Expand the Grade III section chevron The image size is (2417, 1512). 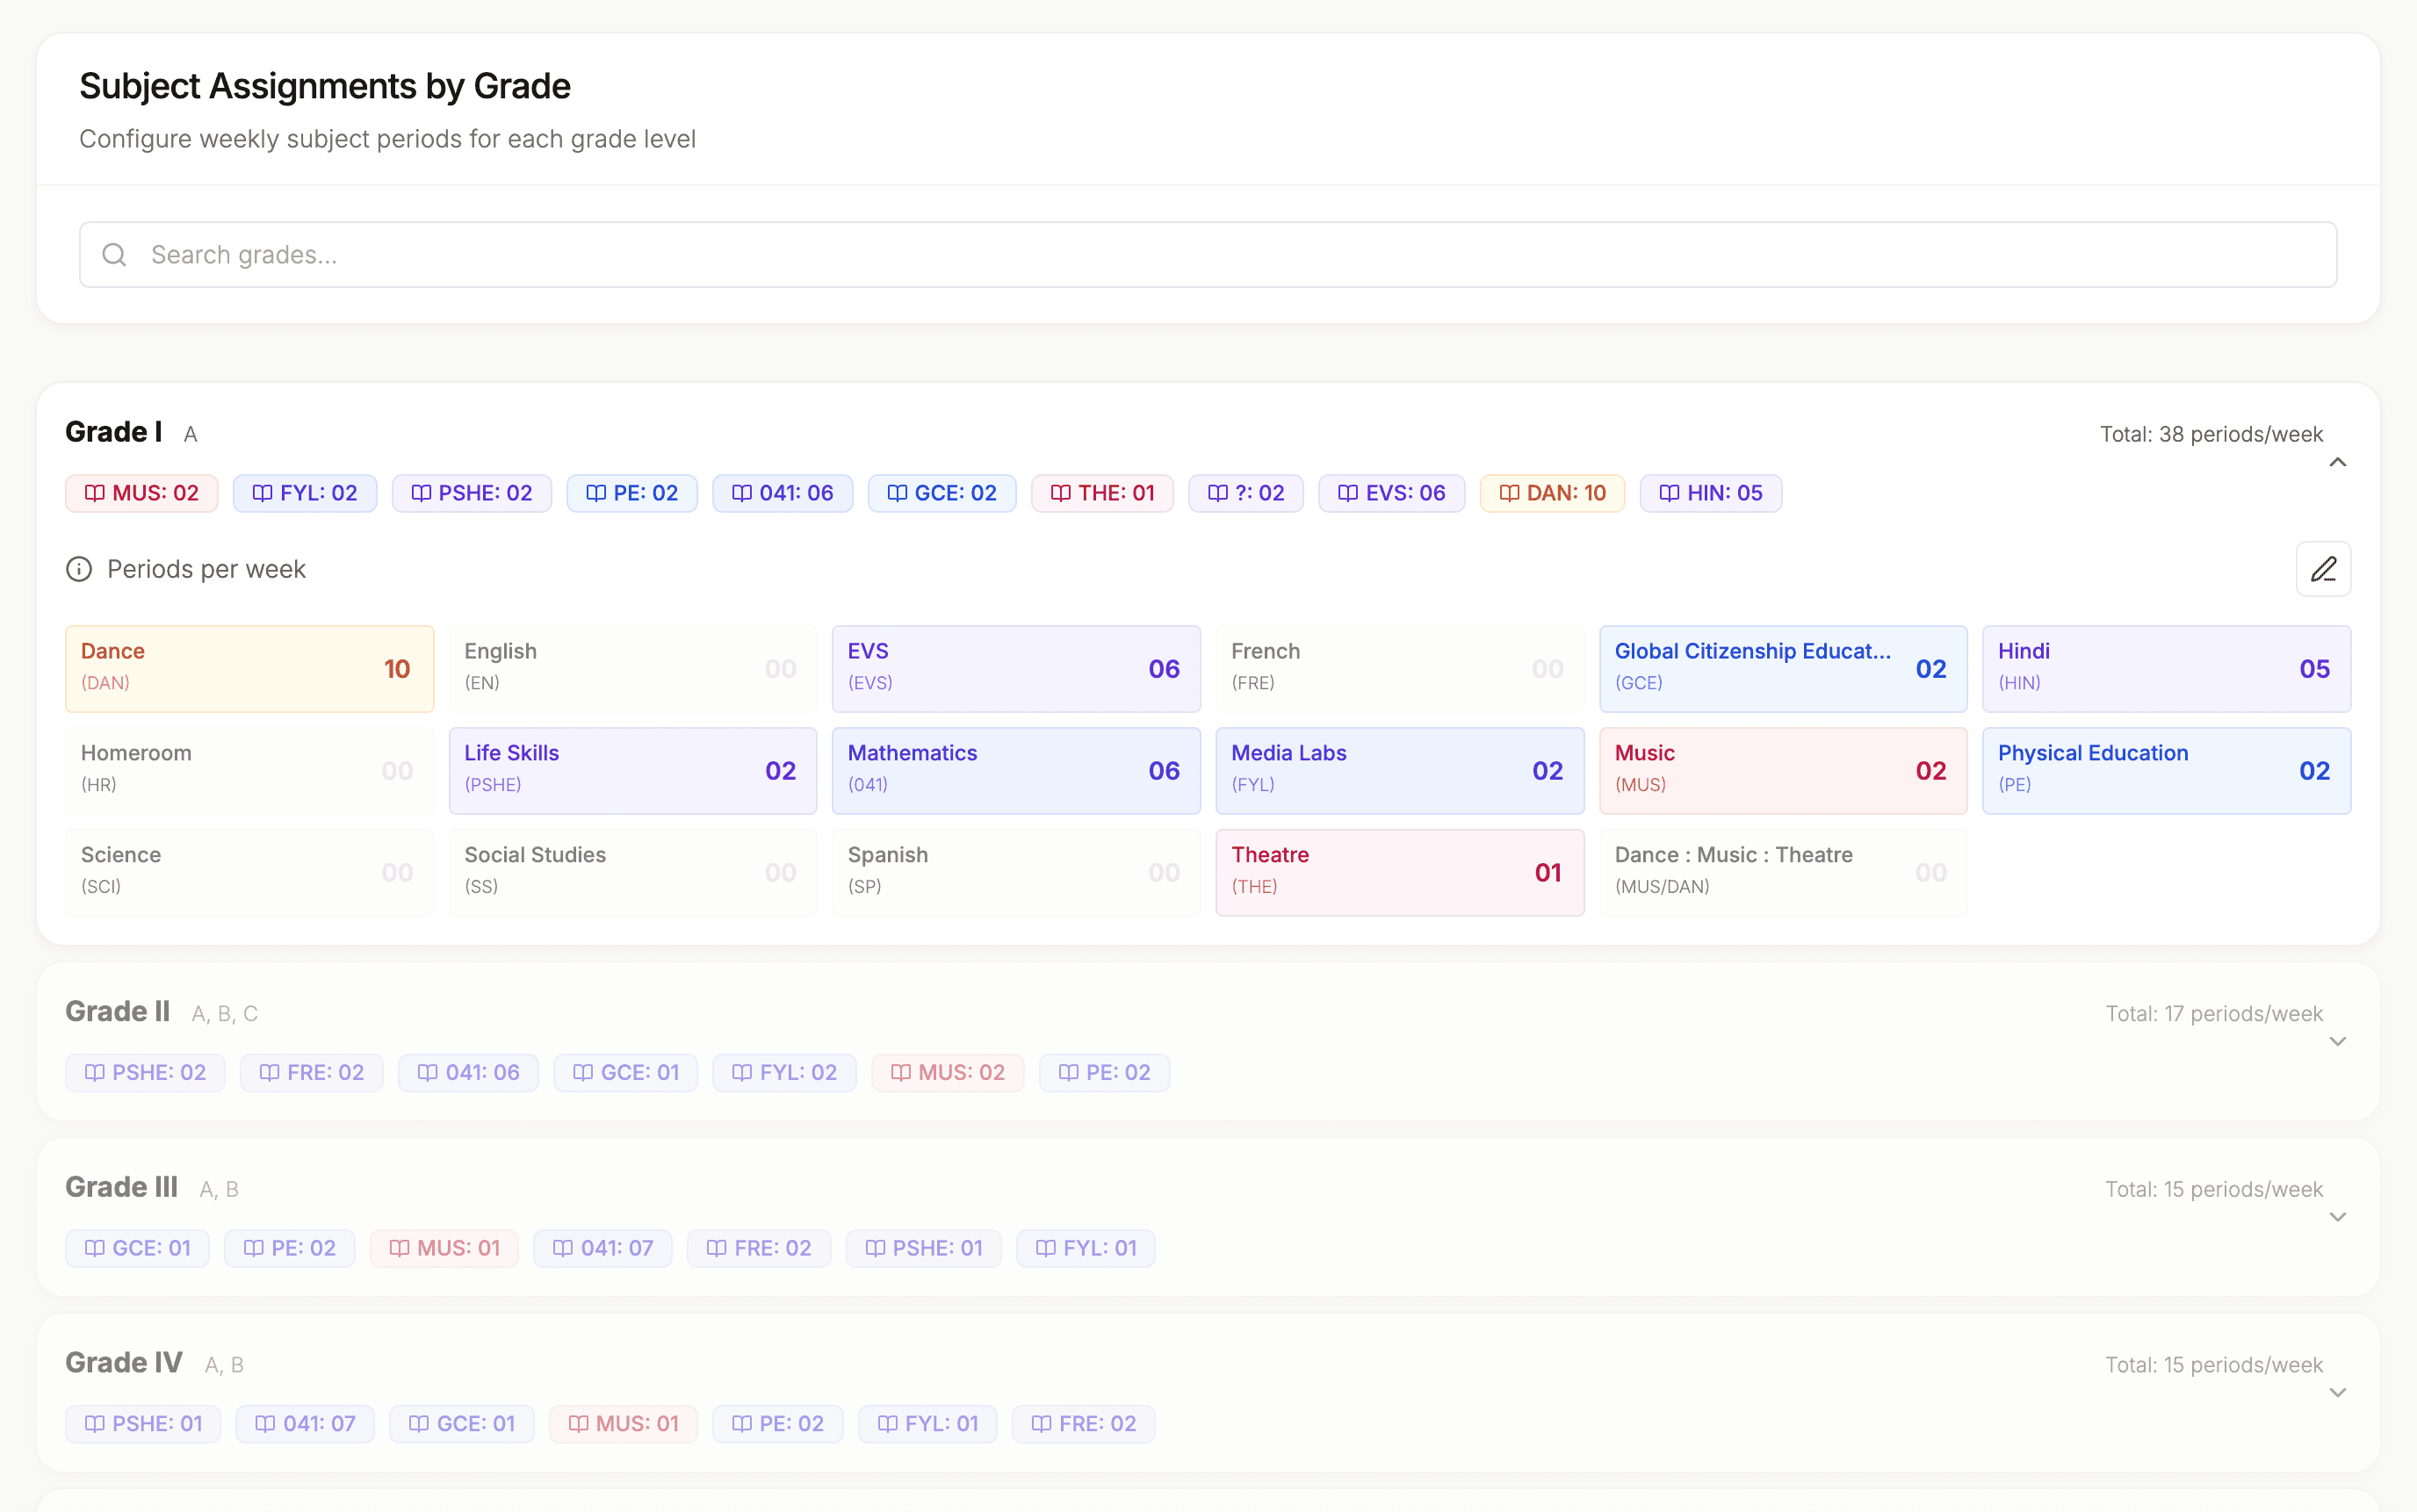coord(2337,1217)
